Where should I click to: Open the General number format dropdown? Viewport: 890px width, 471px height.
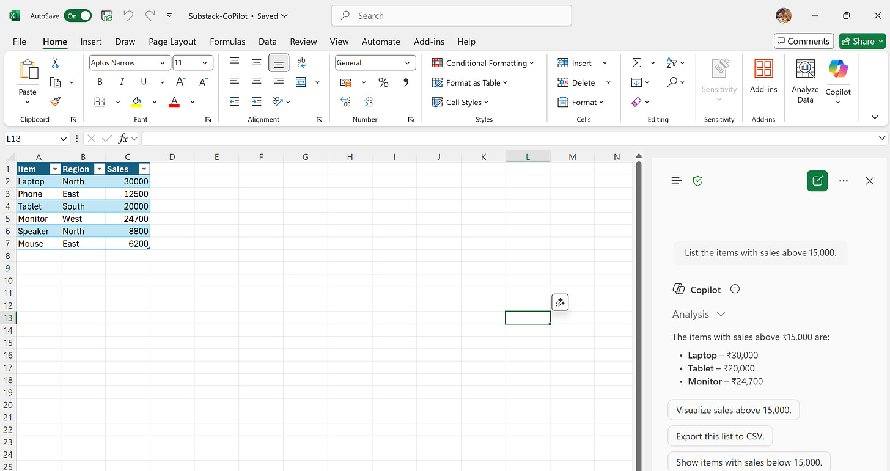coord(407,63)
